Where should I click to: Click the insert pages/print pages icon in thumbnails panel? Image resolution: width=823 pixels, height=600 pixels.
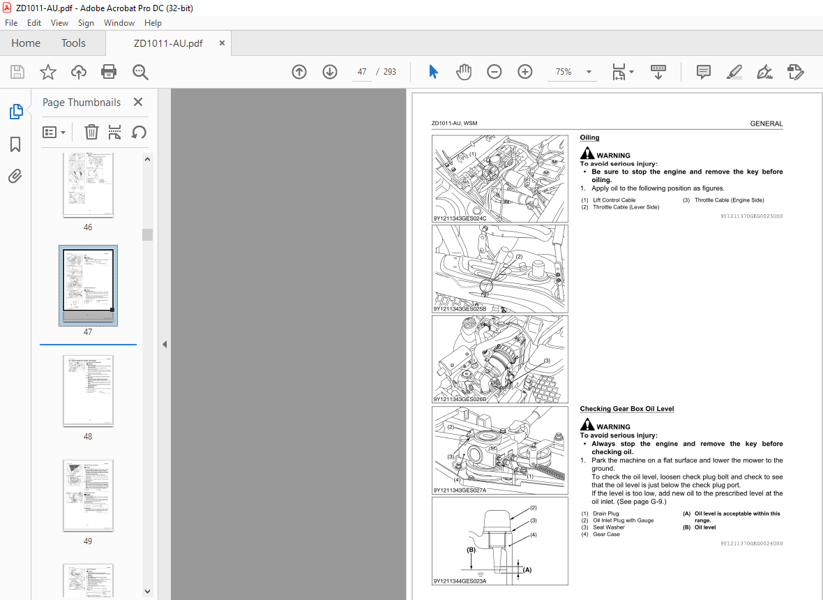click(114, 133)
